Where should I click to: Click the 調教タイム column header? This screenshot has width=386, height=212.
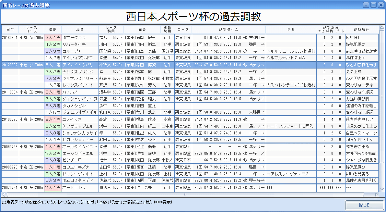229,29
